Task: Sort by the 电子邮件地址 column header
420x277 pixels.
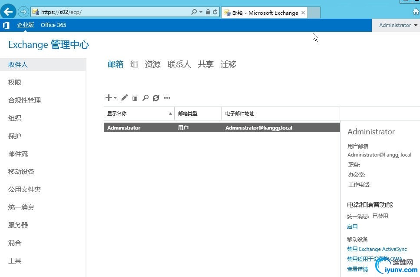Action: [281, 113]
